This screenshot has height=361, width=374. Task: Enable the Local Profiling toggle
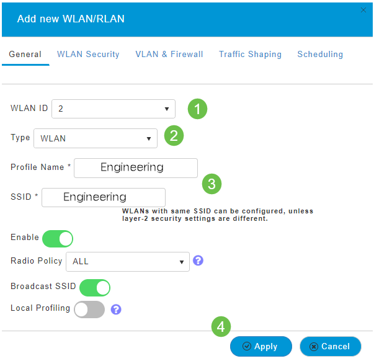[x=89, y=310]
